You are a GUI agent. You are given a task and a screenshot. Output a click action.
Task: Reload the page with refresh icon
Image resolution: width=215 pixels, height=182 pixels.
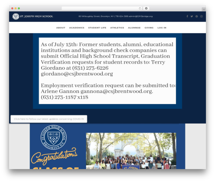point(140,8)
